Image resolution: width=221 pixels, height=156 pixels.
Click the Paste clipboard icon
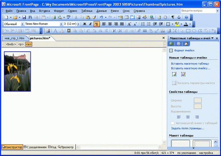88,17
